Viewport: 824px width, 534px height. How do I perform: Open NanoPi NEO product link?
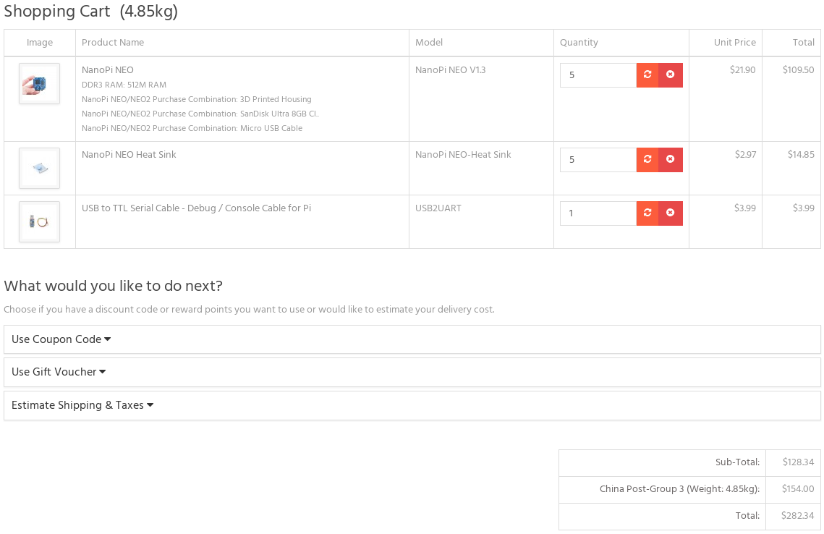pos(108,70)
